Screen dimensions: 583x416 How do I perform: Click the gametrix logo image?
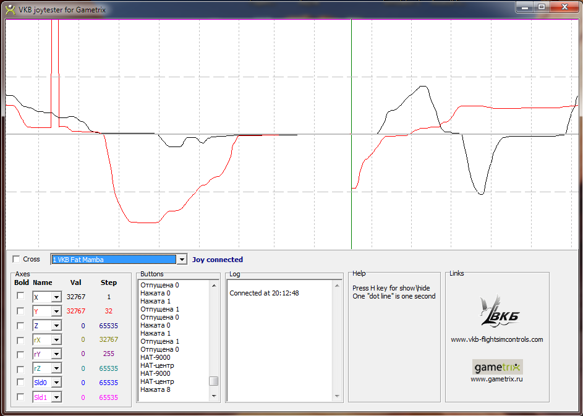(x=498, y=367)
